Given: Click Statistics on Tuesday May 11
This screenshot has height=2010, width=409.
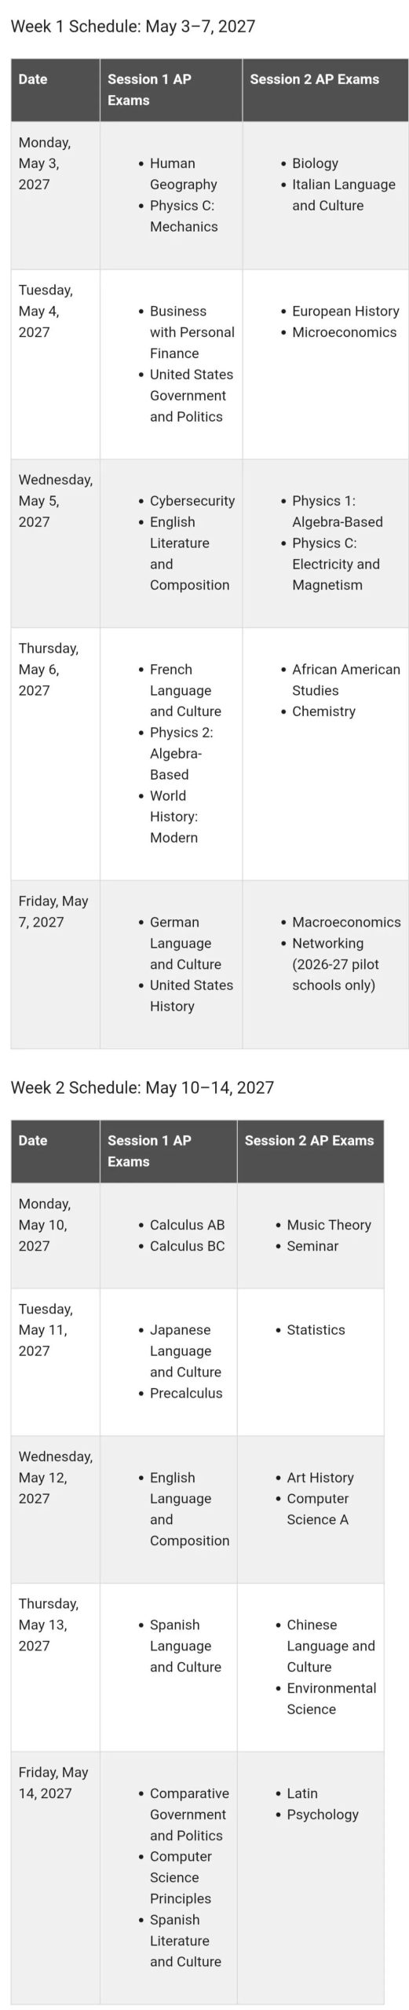Looking at the screenshot, I should click(316, 1330).
